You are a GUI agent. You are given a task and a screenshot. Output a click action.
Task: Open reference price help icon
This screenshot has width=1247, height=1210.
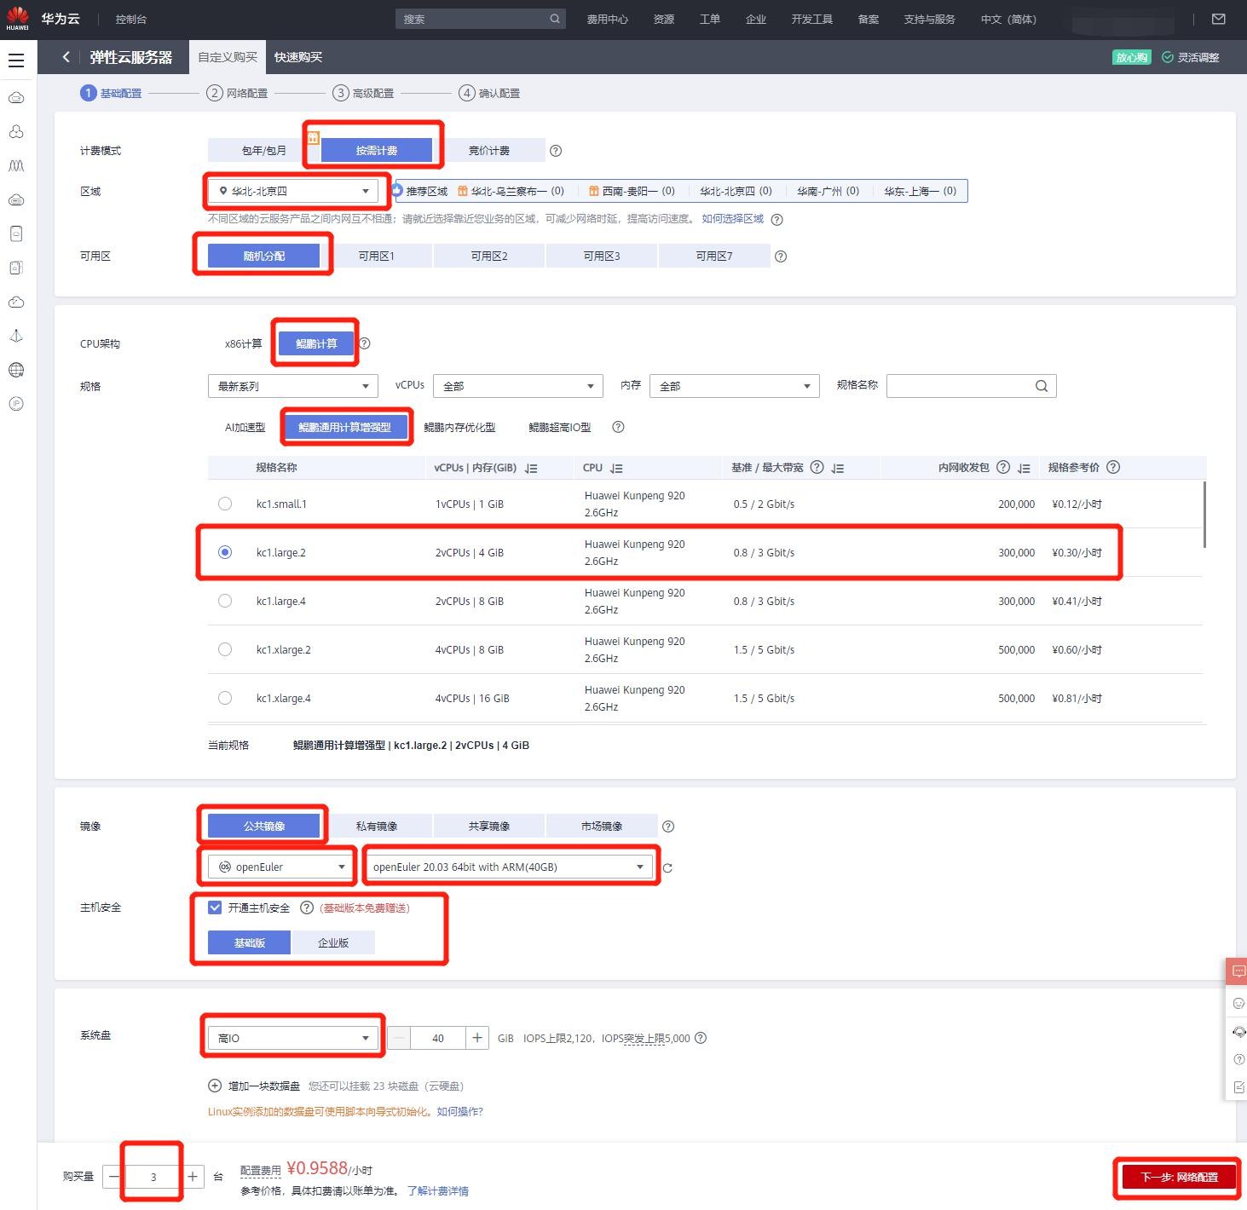[1113, 467]
